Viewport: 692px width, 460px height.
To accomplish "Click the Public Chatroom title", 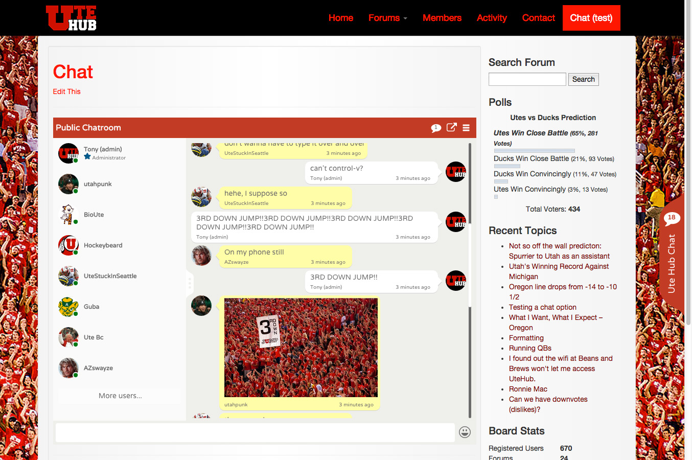I will pos(88,128).
